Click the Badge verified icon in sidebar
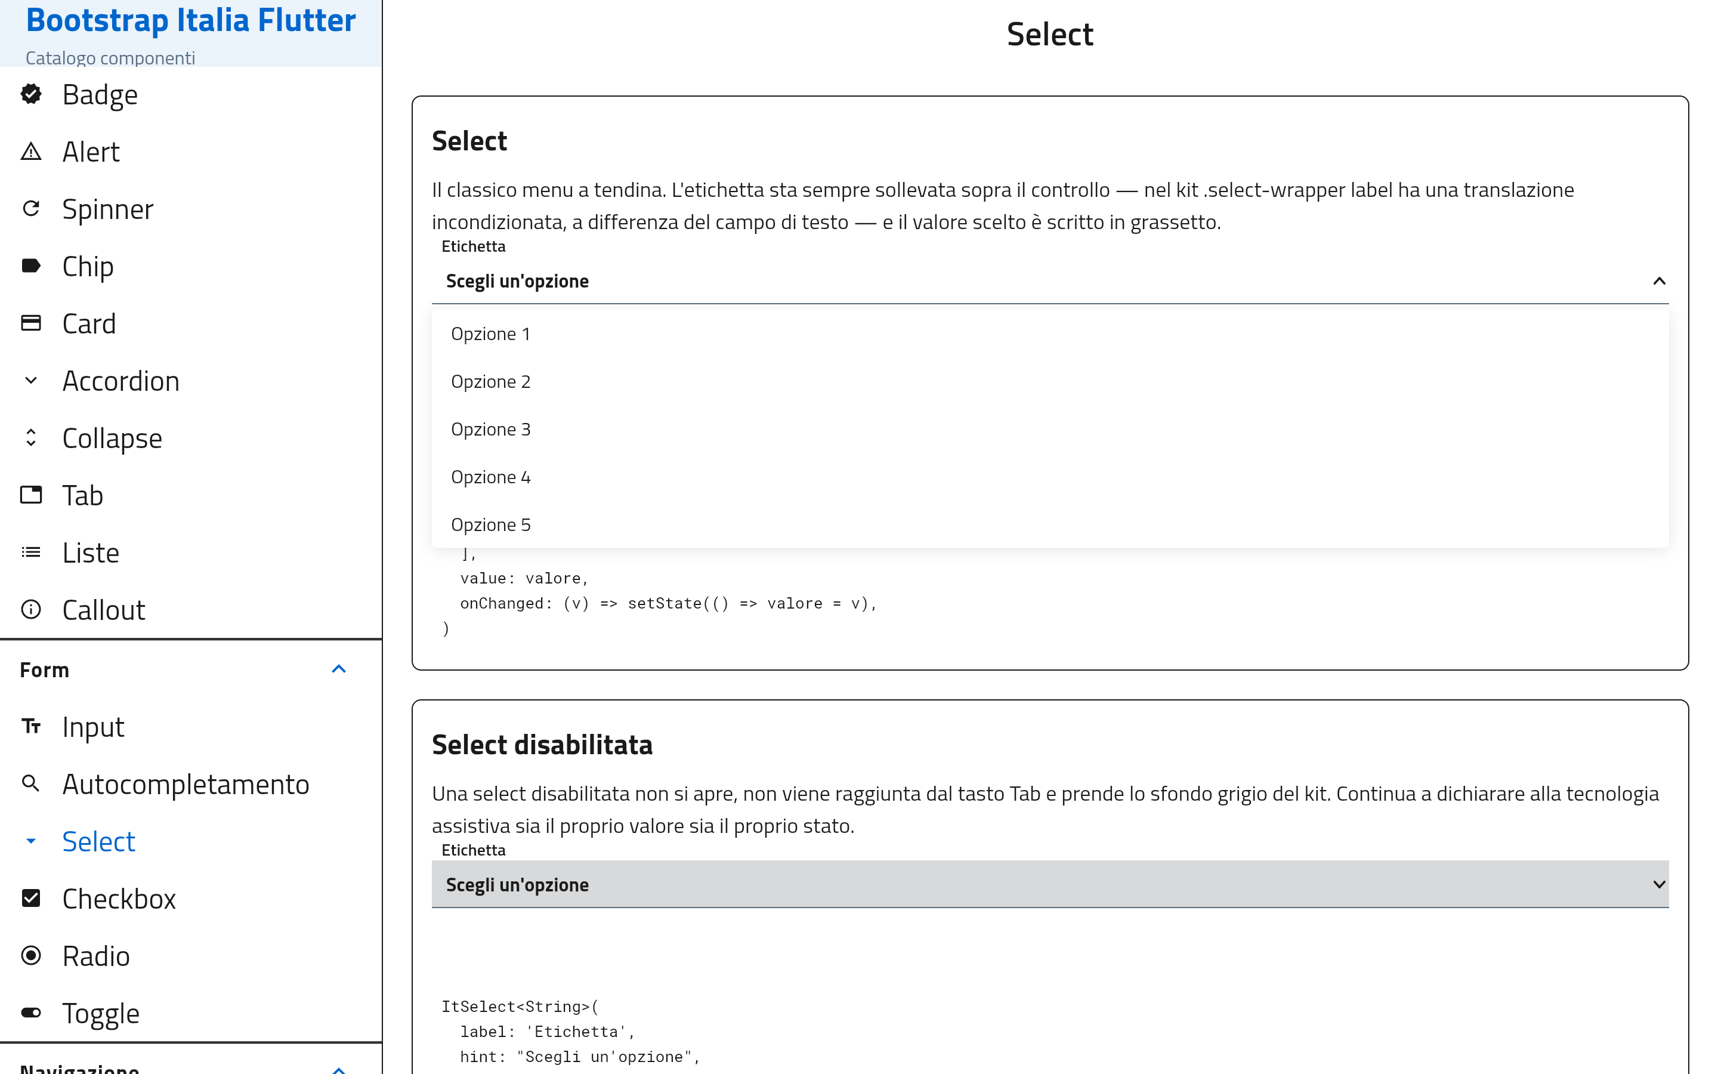1718x1074 pixels. (x=31, y=94)
